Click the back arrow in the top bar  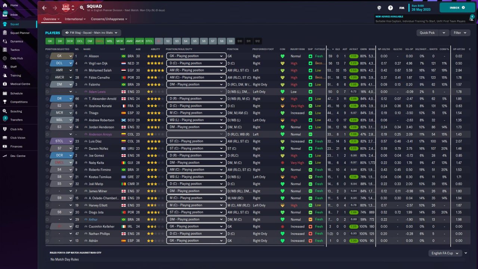click(44, 7)
